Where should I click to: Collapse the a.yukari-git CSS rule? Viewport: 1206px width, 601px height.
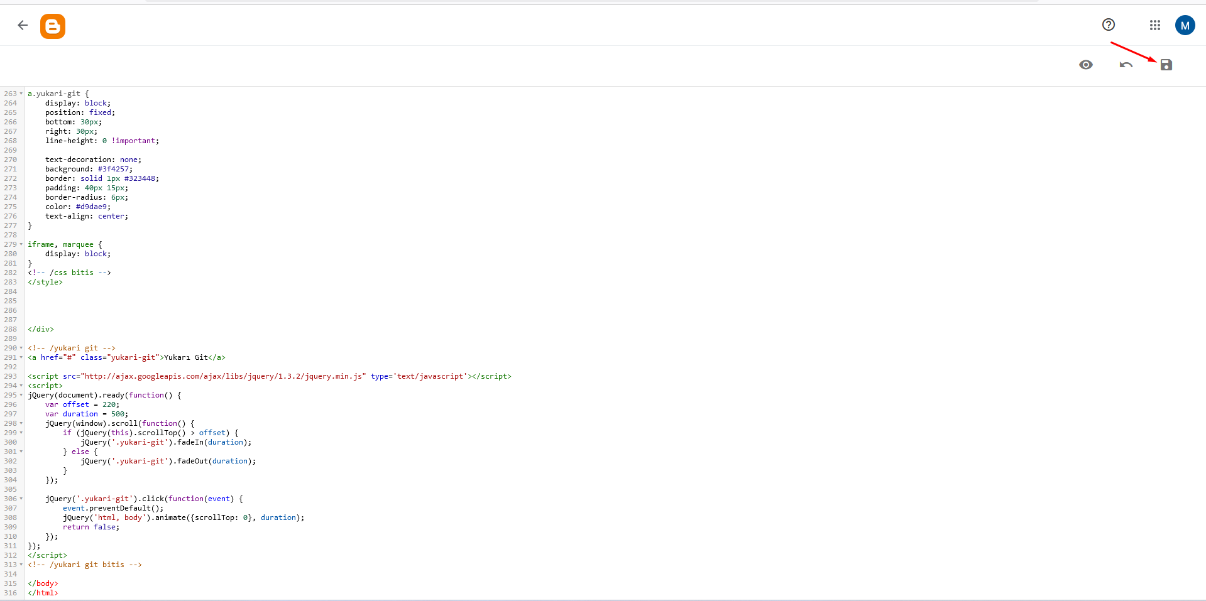(21, 94)
